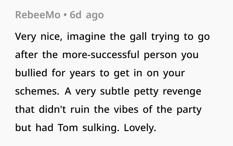Click the word 'vibes' in the comment

click(x=126, y=110)
